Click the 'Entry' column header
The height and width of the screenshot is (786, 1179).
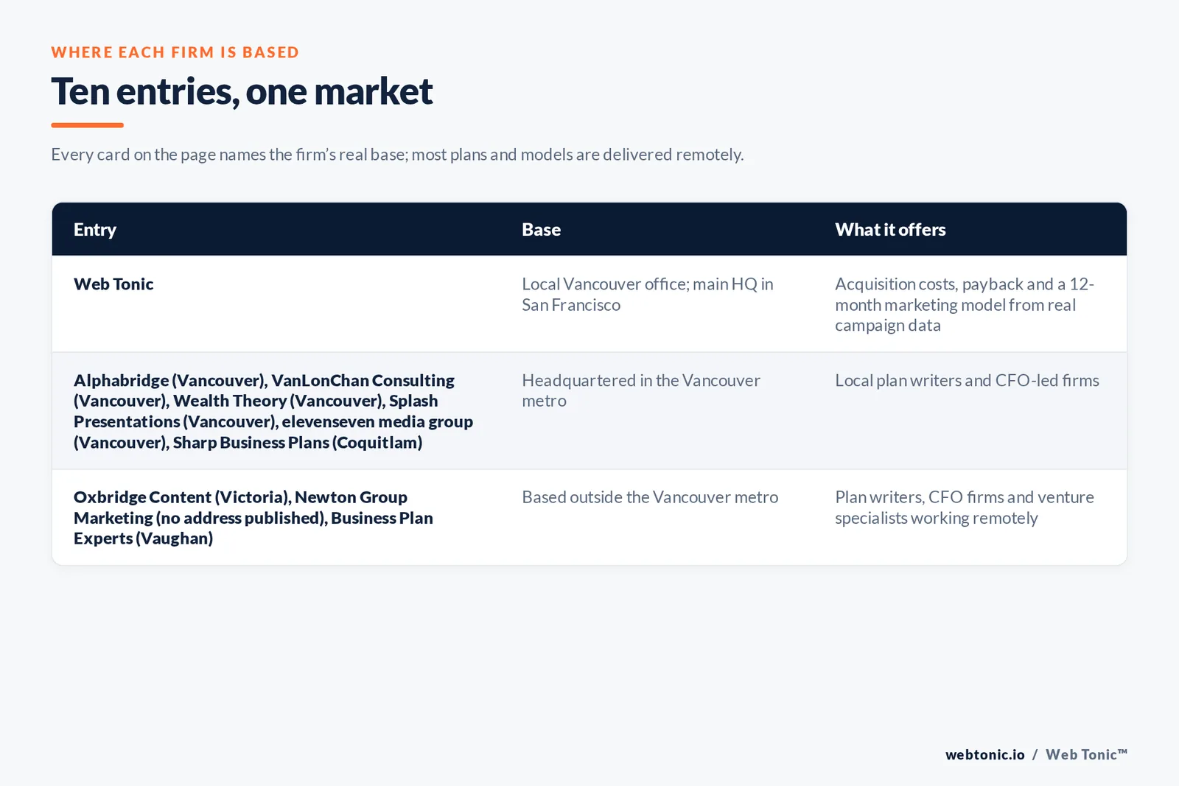tap(95, 230)
